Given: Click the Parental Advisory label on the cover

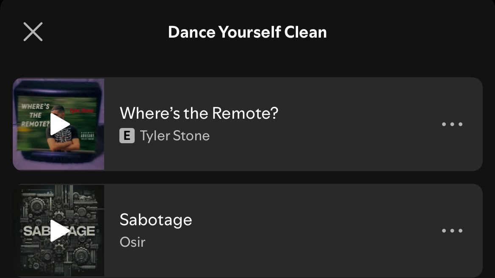Looking at the screenshot, I should coord(88,135).
